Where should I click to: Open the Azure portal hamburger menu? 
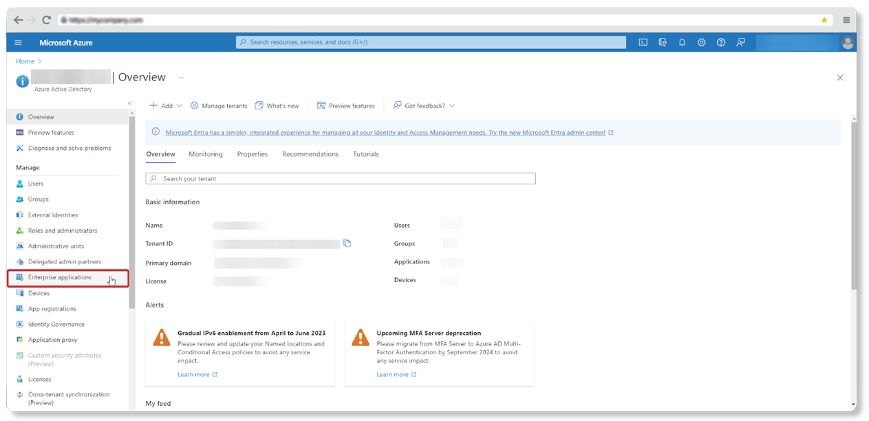coord(18,43)
